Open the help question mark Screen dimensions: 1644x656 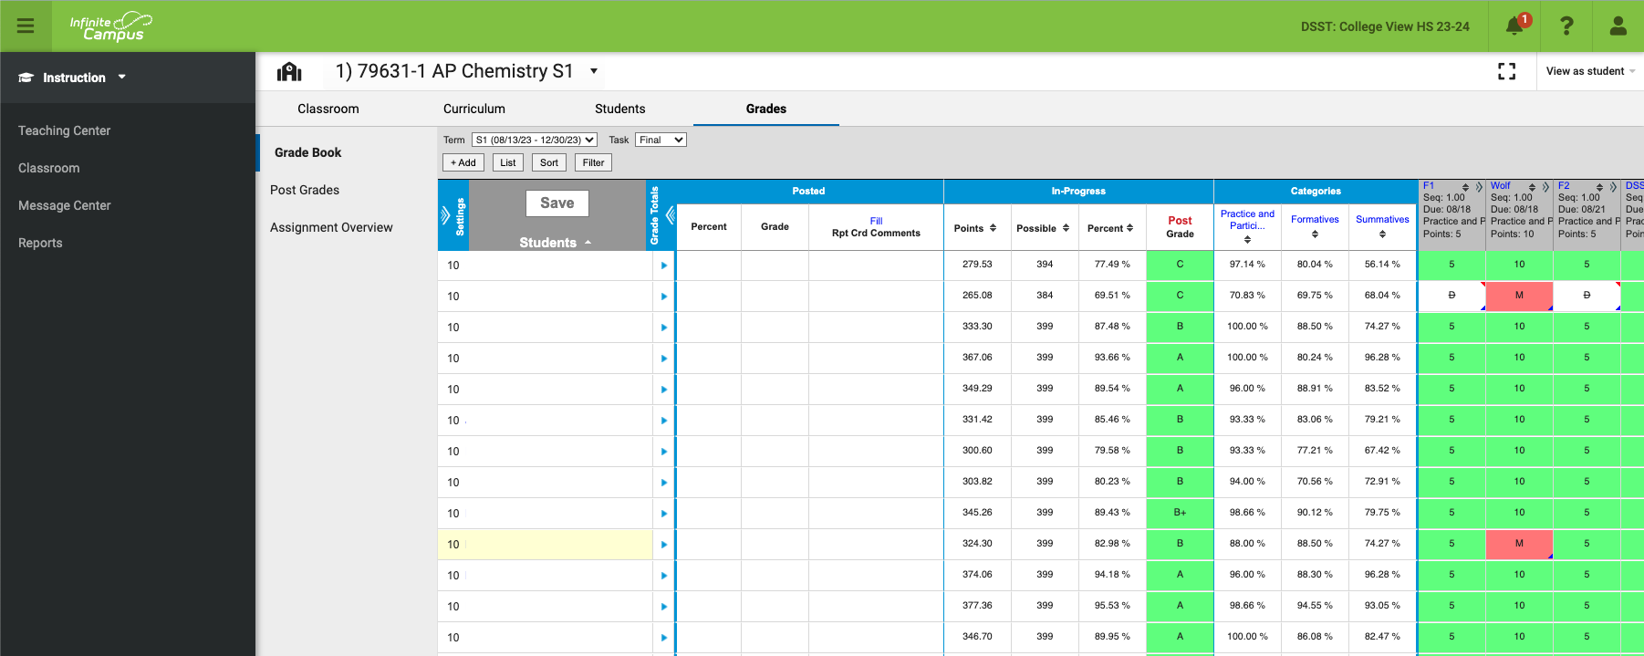[1566, 26]
